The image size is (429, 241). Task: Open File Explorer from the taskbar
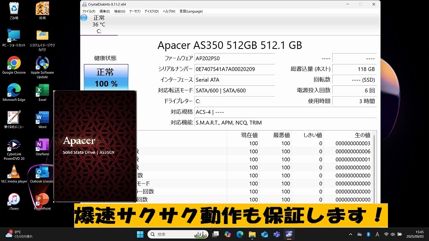coord(252,234)
